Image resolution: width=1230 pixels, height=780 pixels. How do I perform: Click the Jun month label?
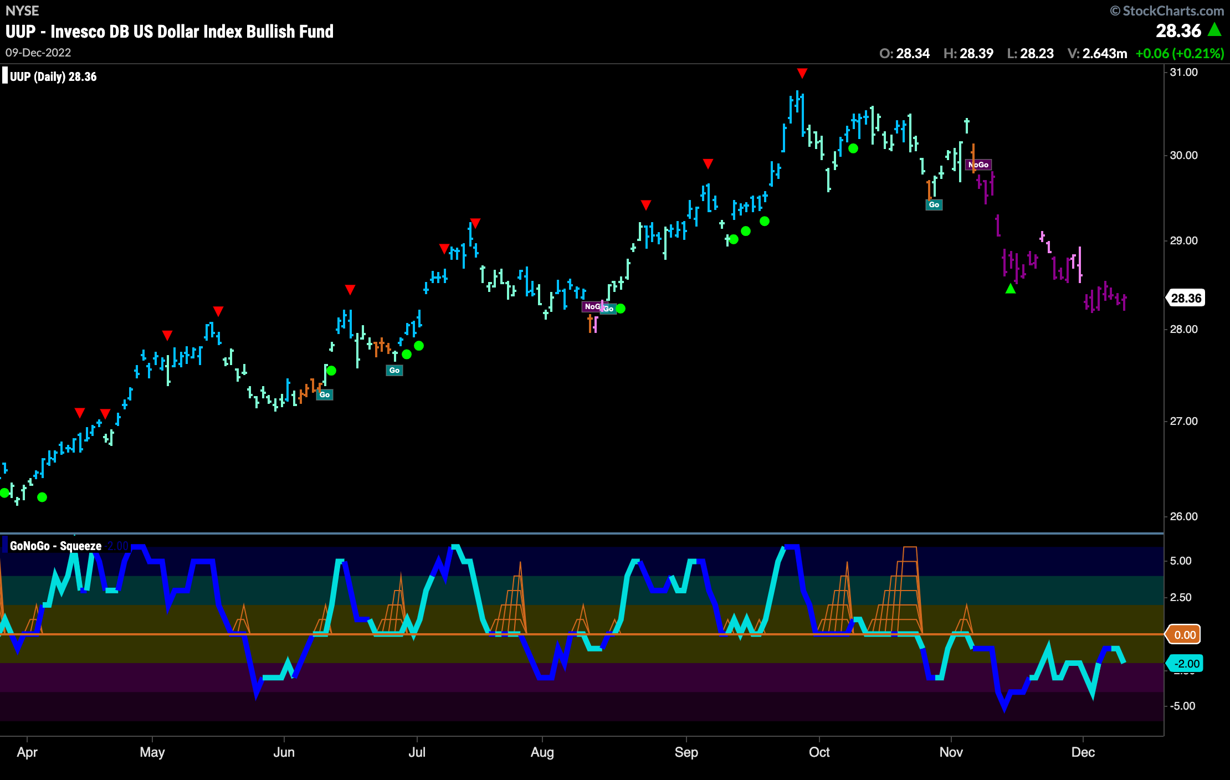284,752
